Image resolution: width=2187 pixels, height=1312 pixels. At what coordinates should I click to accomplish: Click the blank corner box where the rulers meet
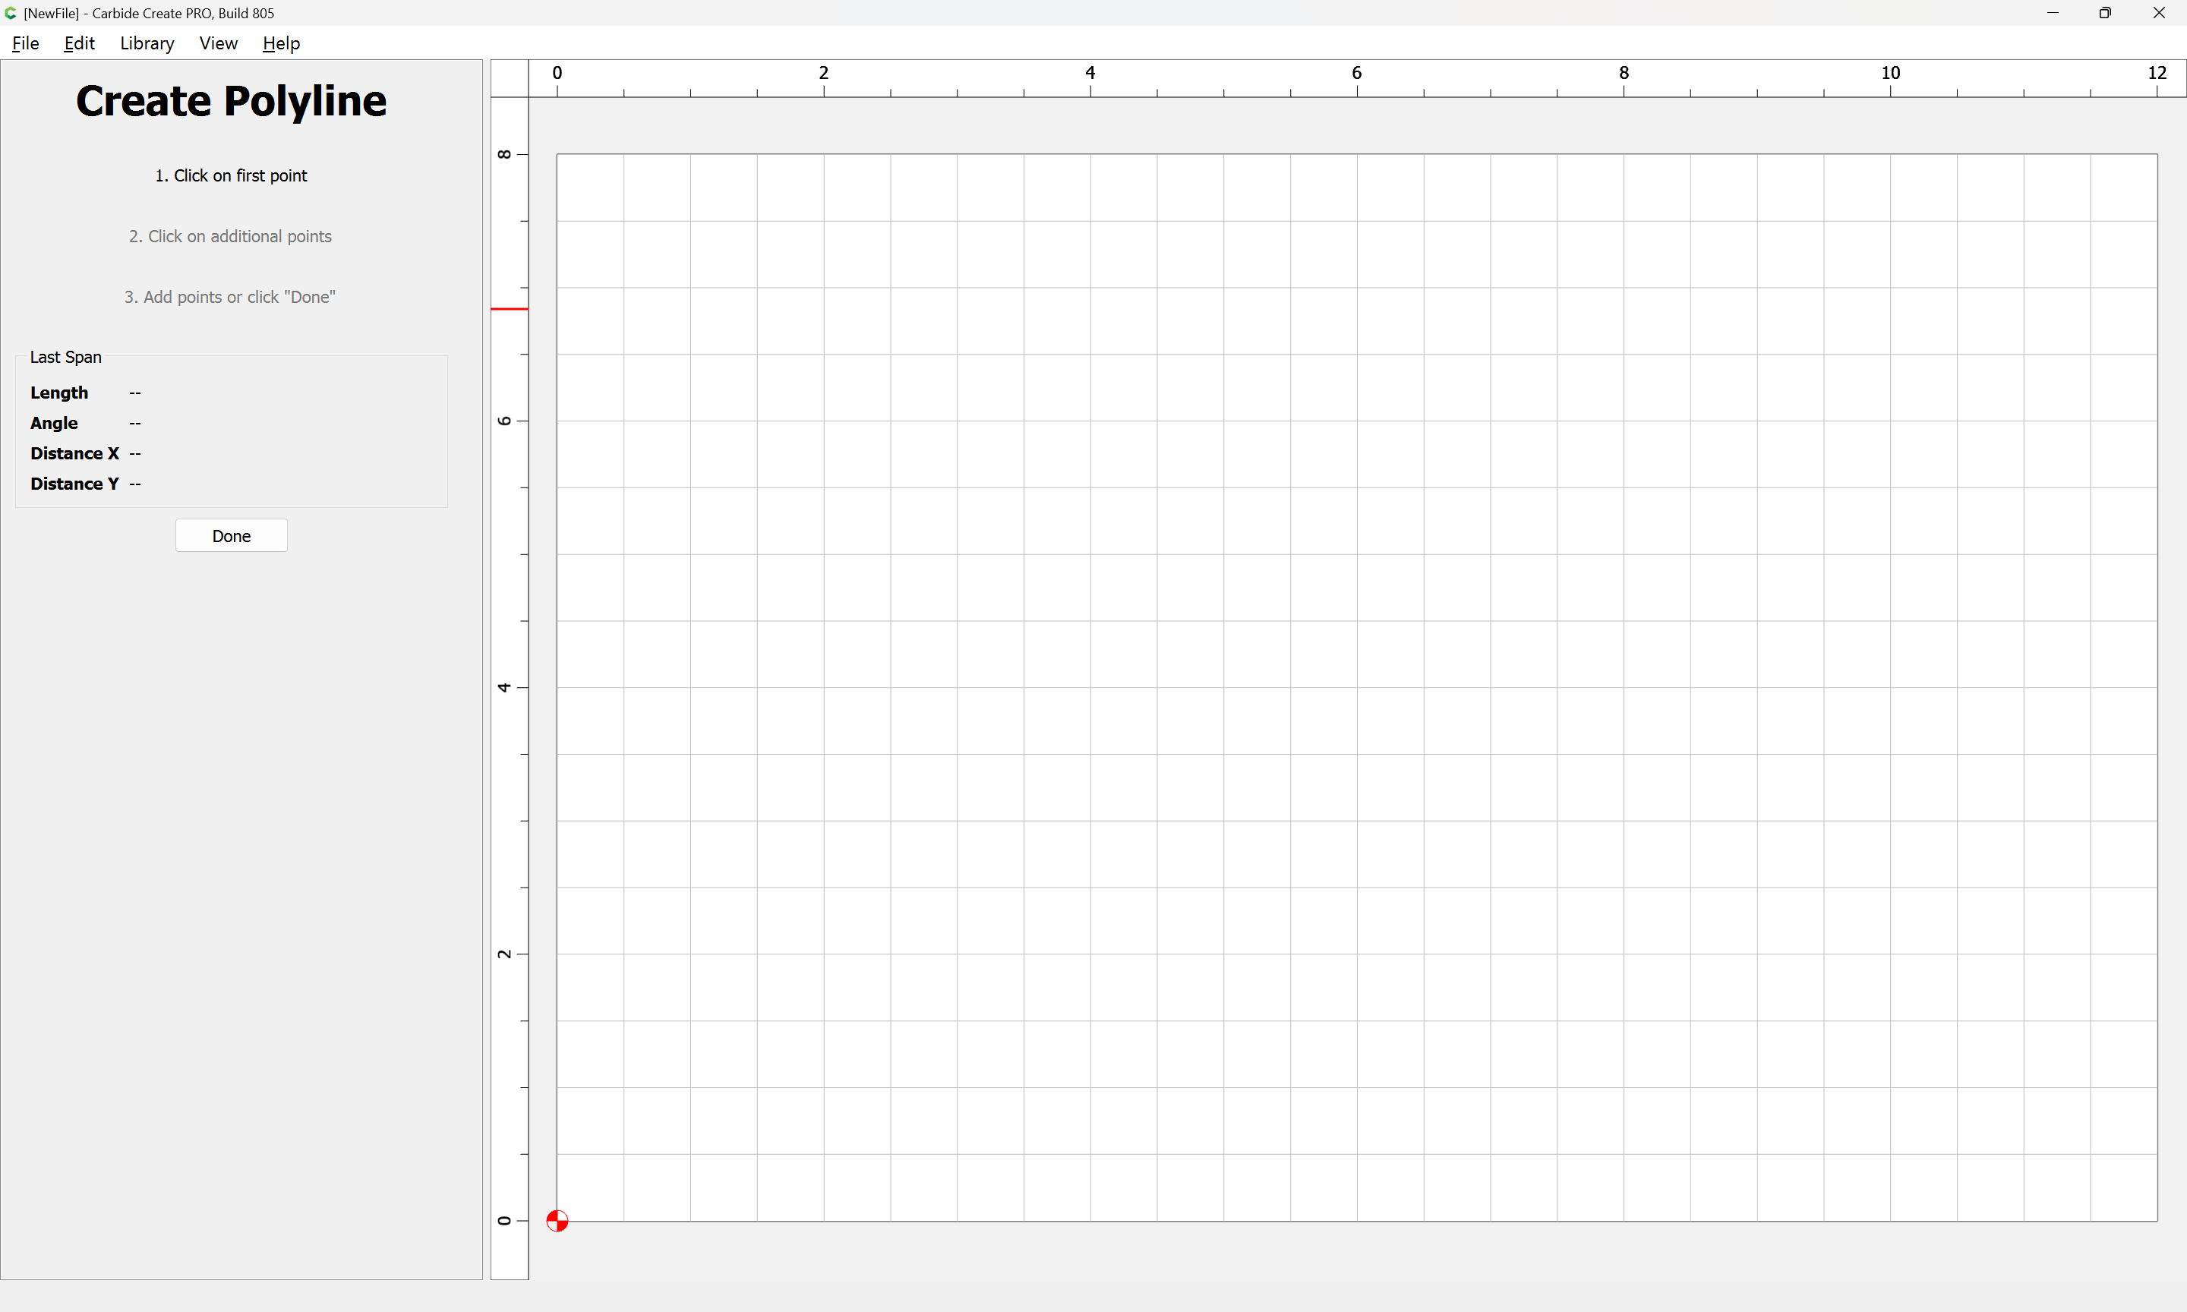point(510,79)
